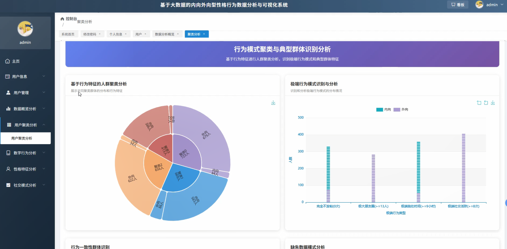
Task: Click the 500 value on the y-axis
Action: [300, 117]
